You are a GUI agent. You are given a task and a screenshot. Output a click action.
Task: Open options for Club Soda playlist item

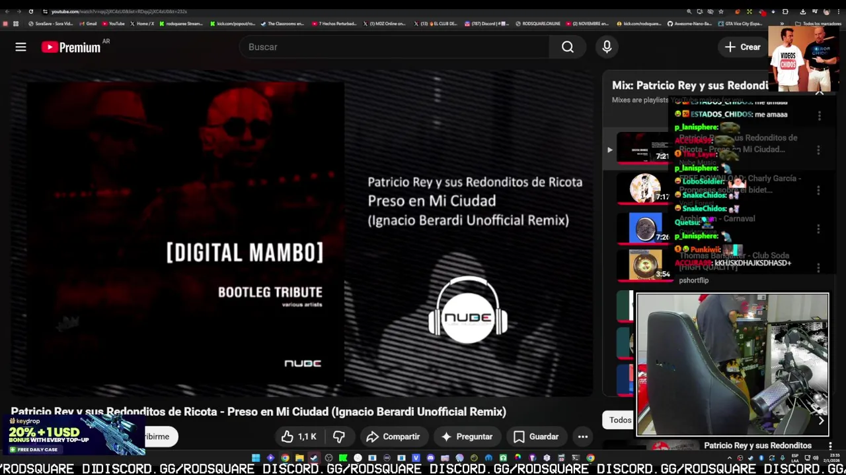[818, 267]
